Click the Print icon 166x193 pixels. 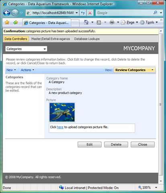[x=112, y=22]
